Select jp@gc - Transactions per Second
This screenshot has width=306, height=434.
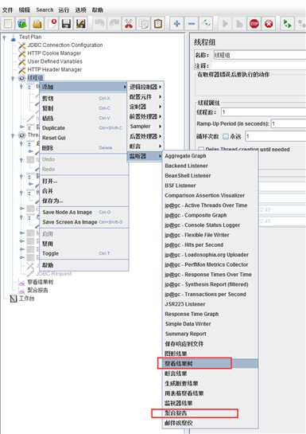click(211, 294)
